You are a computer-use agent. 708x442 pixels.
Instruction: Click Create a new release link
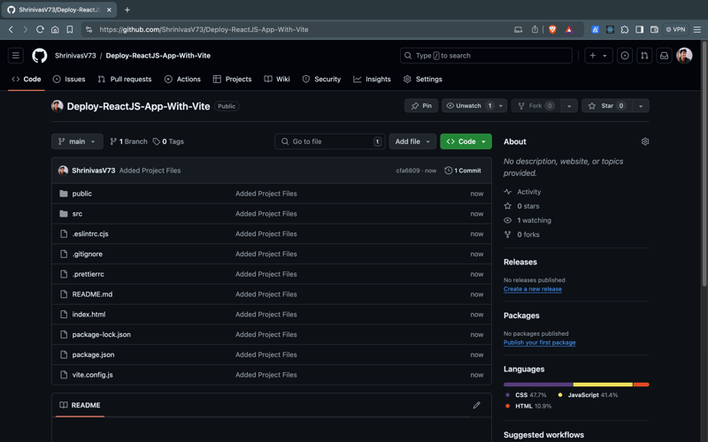pos(533,289)
